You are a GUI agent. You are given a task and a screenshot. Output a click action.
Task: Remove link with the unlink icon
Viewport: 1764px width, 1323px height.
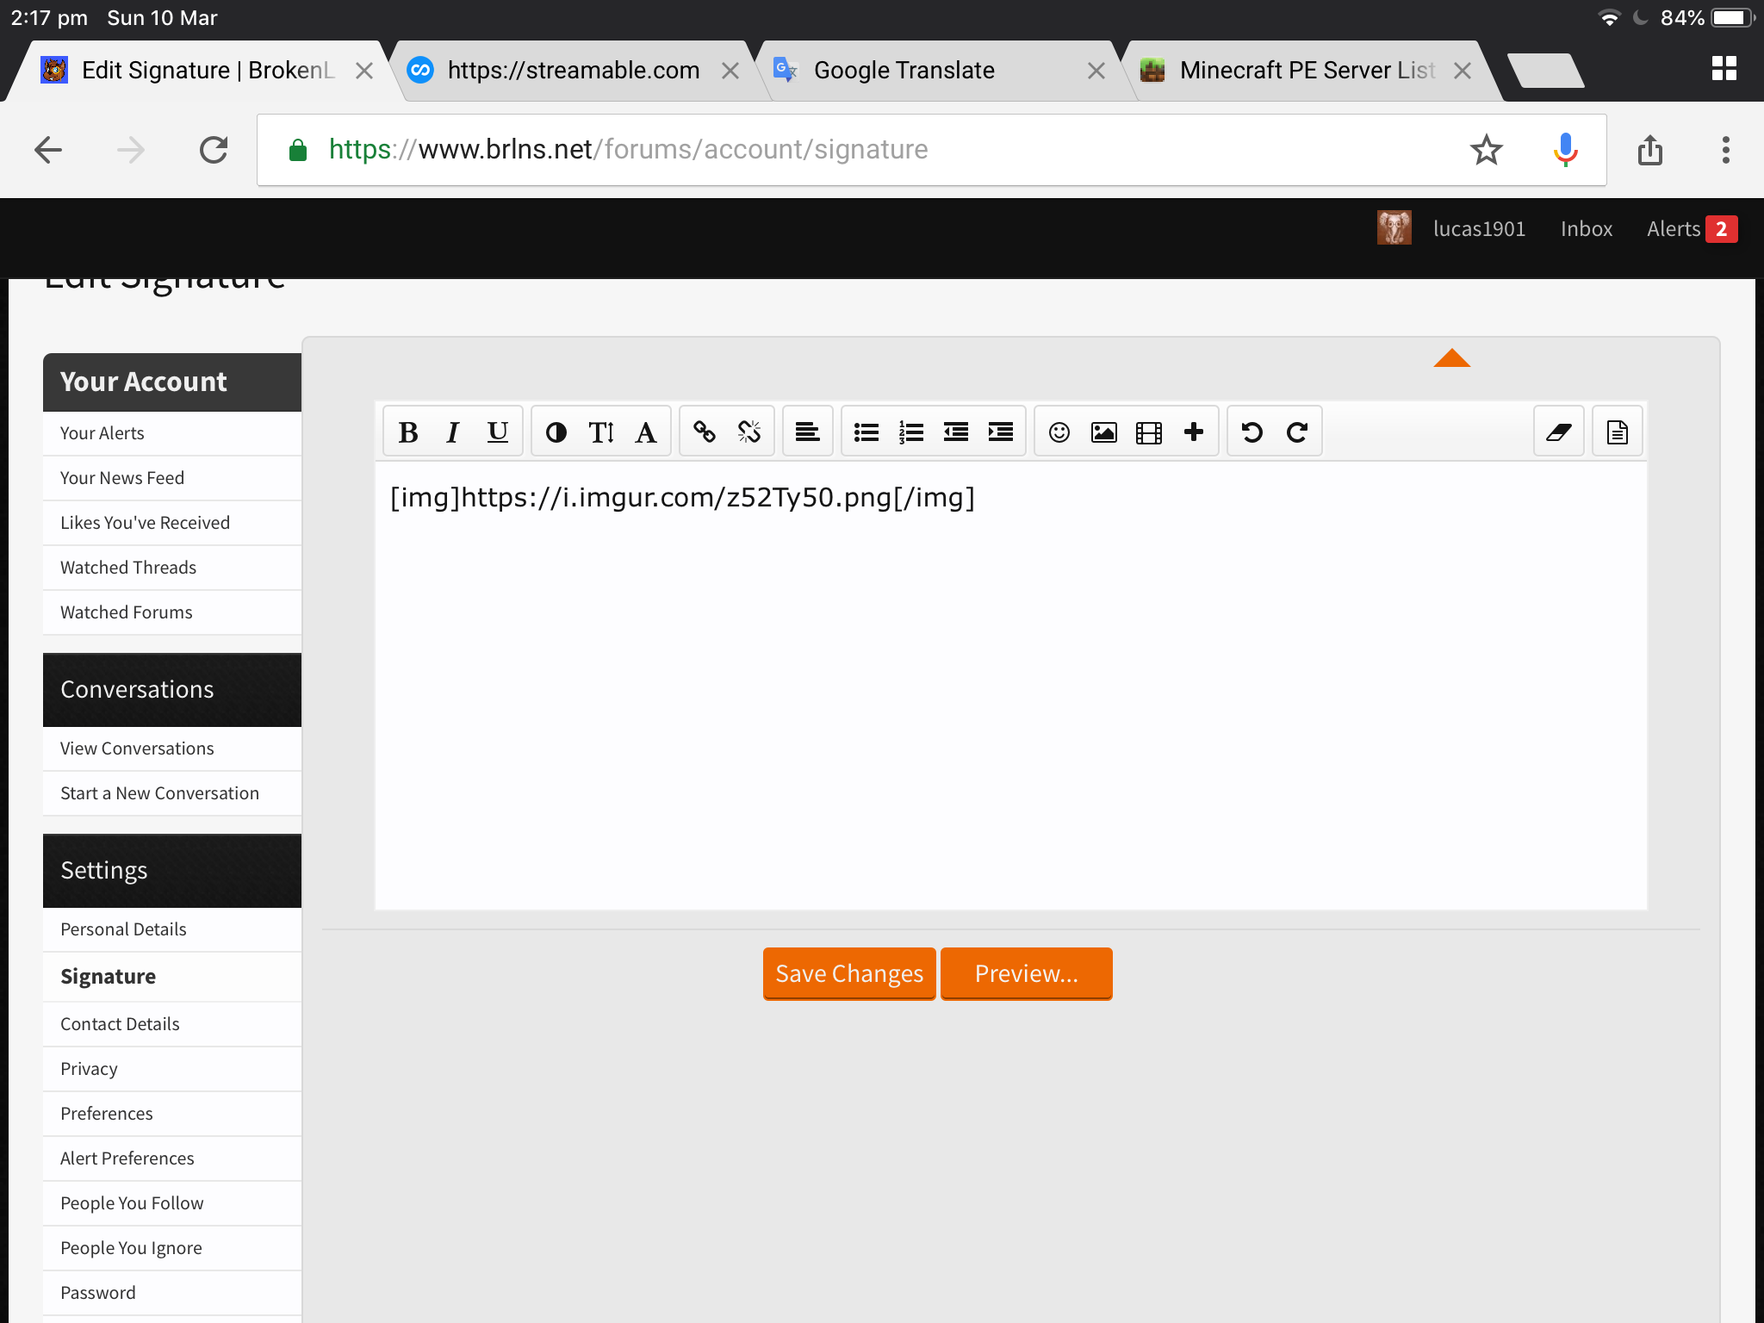[x=749, y=432]
